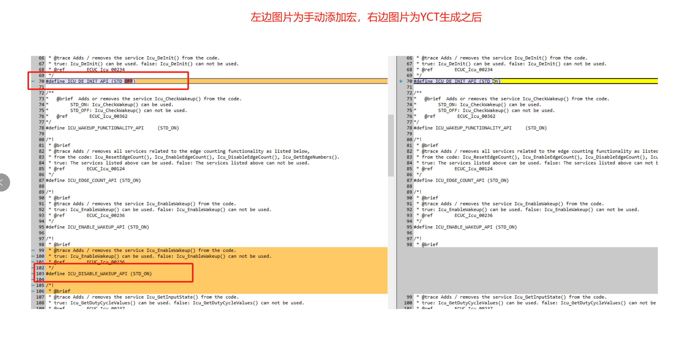Click @brief on right pane line 90

430,198
